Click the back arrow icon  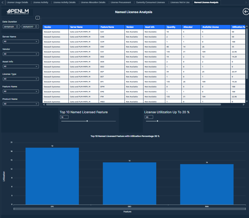[246, 12]
